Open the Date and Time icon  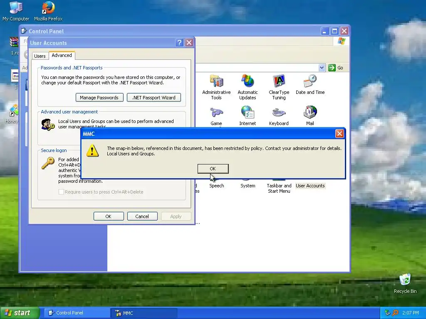point(310,85)
